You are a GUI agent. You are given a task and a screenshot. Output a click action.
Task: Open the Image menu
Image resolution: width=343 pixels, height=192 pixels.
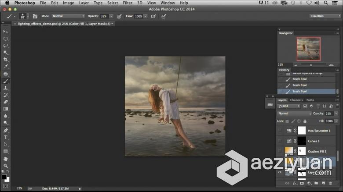click(x=68, y=3)
